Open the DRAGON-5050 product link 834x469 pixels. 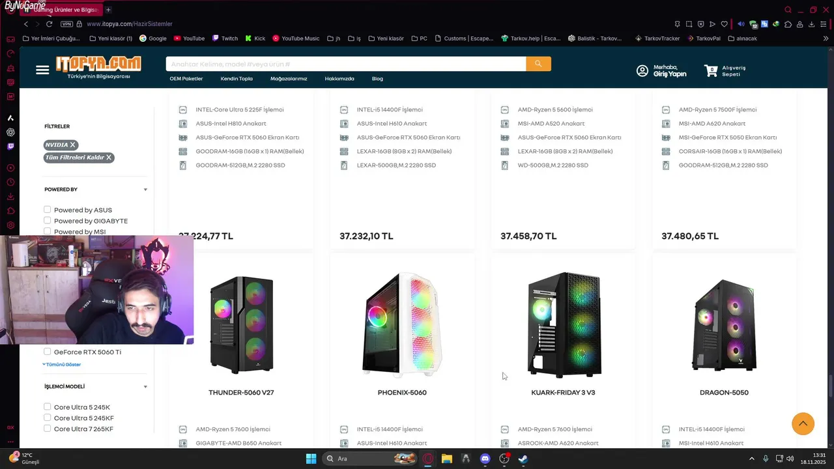724,393
